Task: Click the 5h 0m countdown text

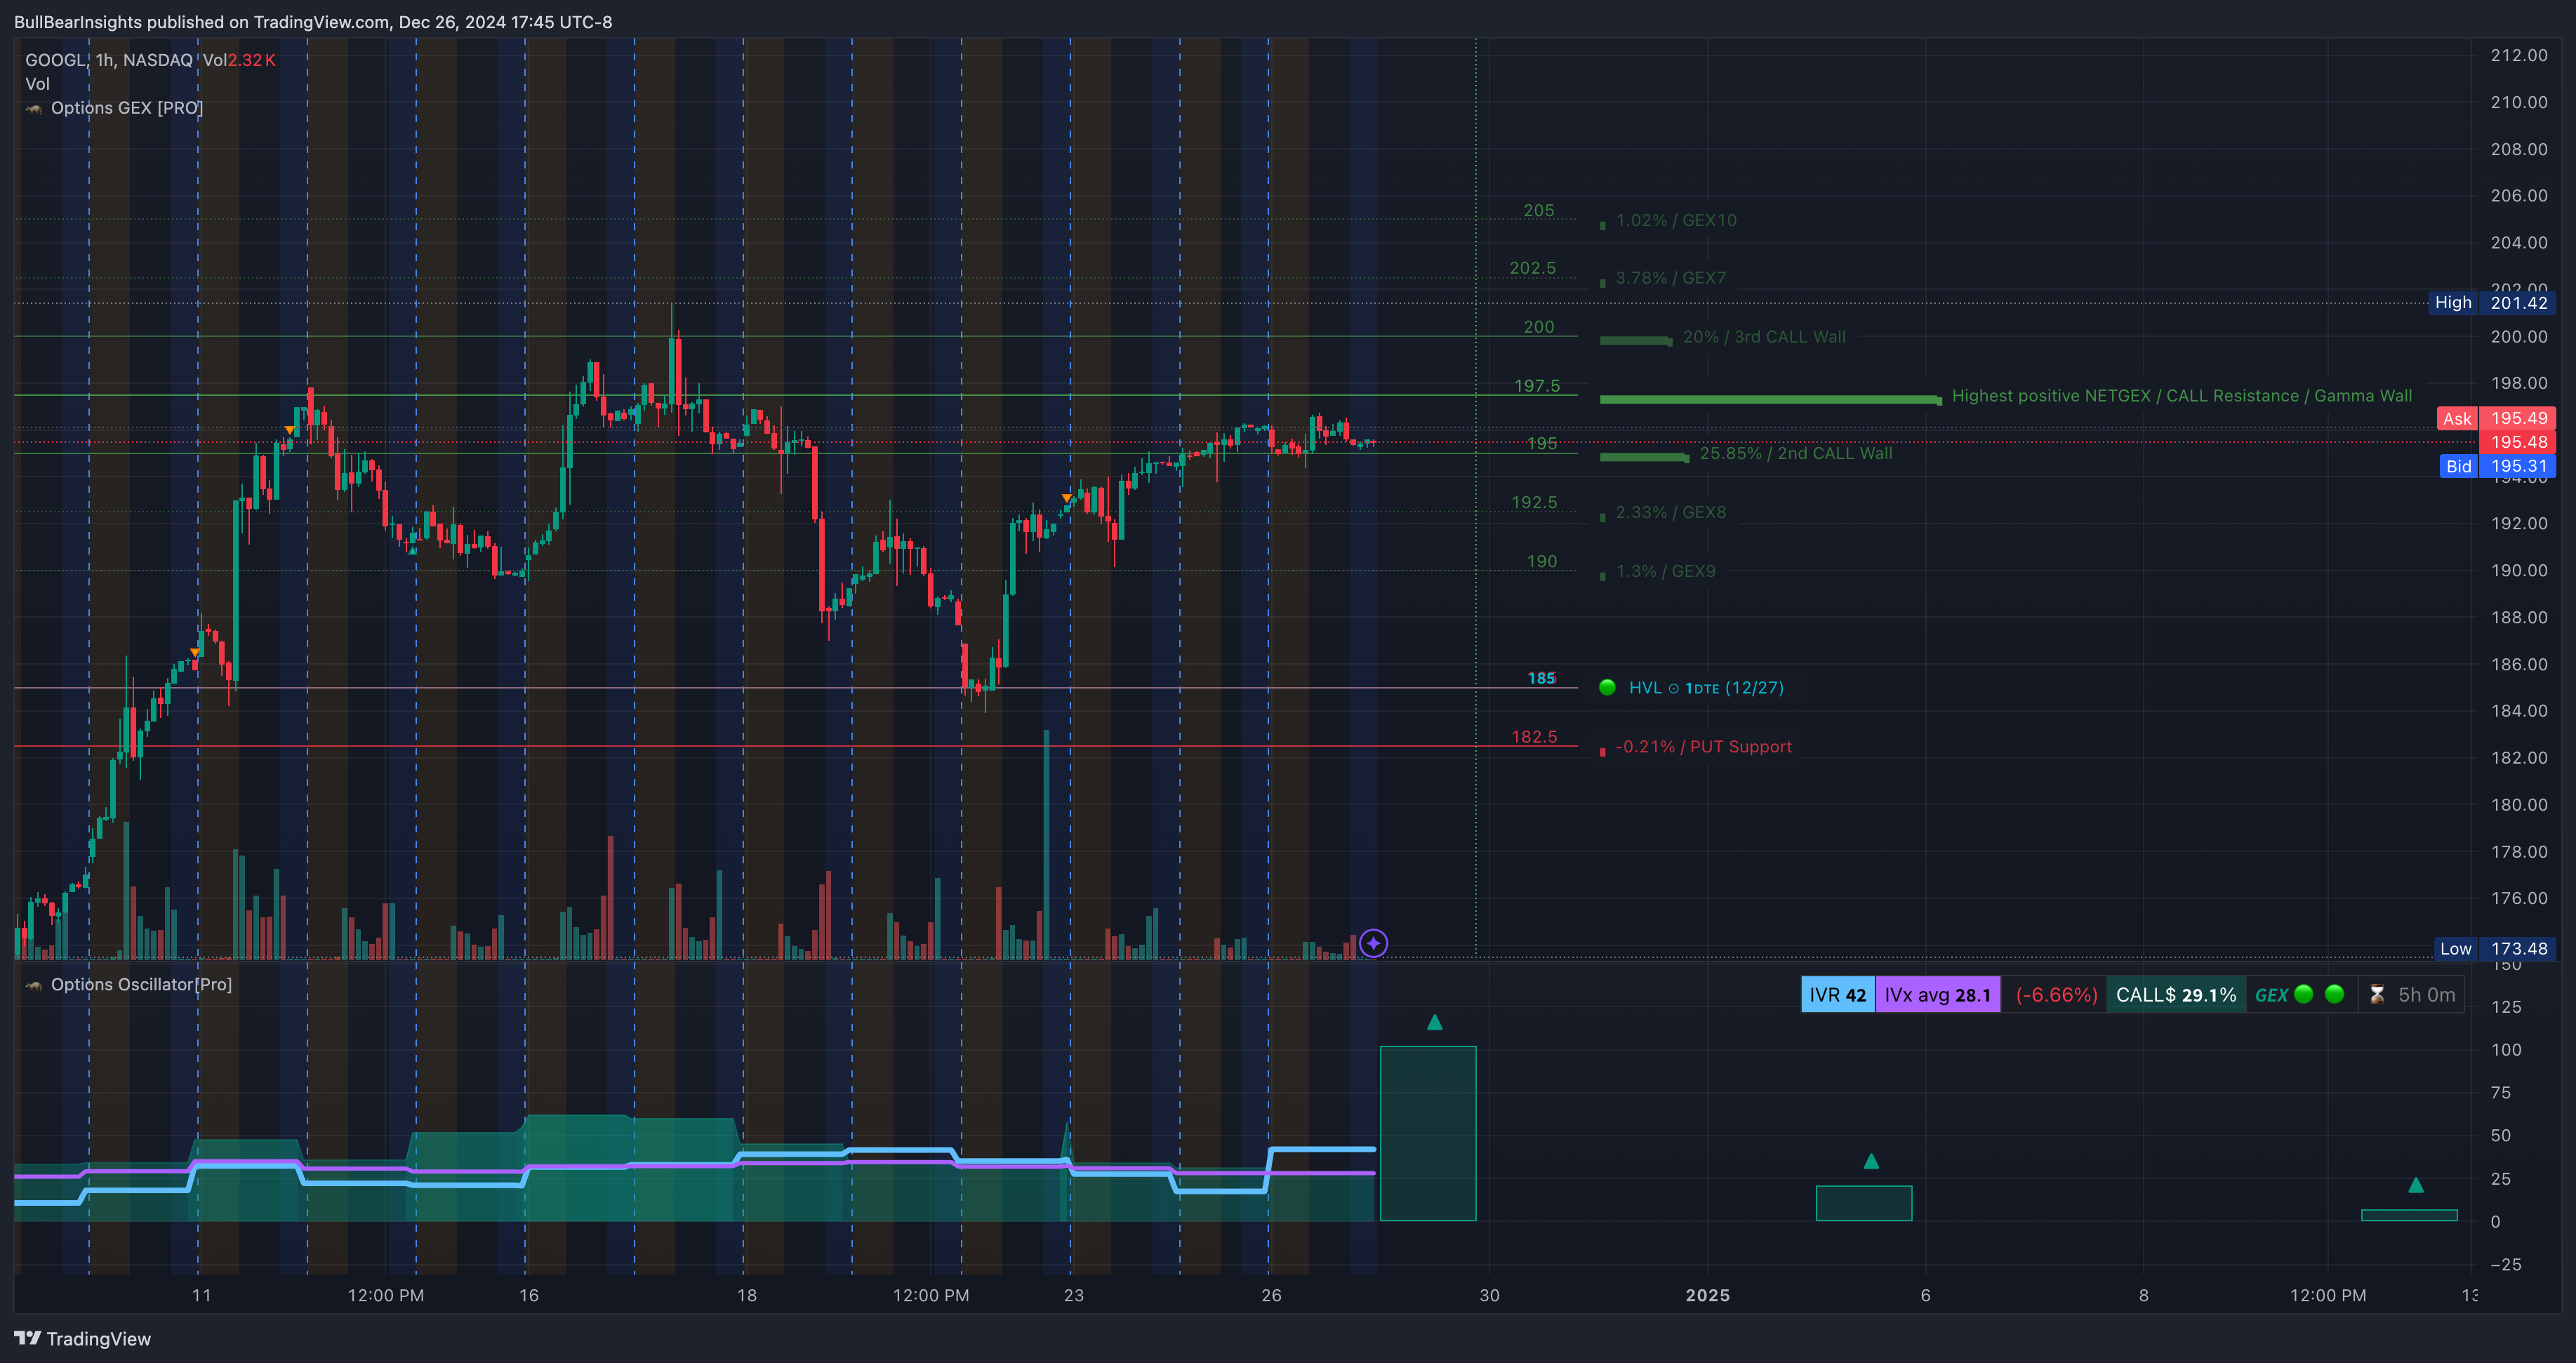Action: (x=2426, y=995)
